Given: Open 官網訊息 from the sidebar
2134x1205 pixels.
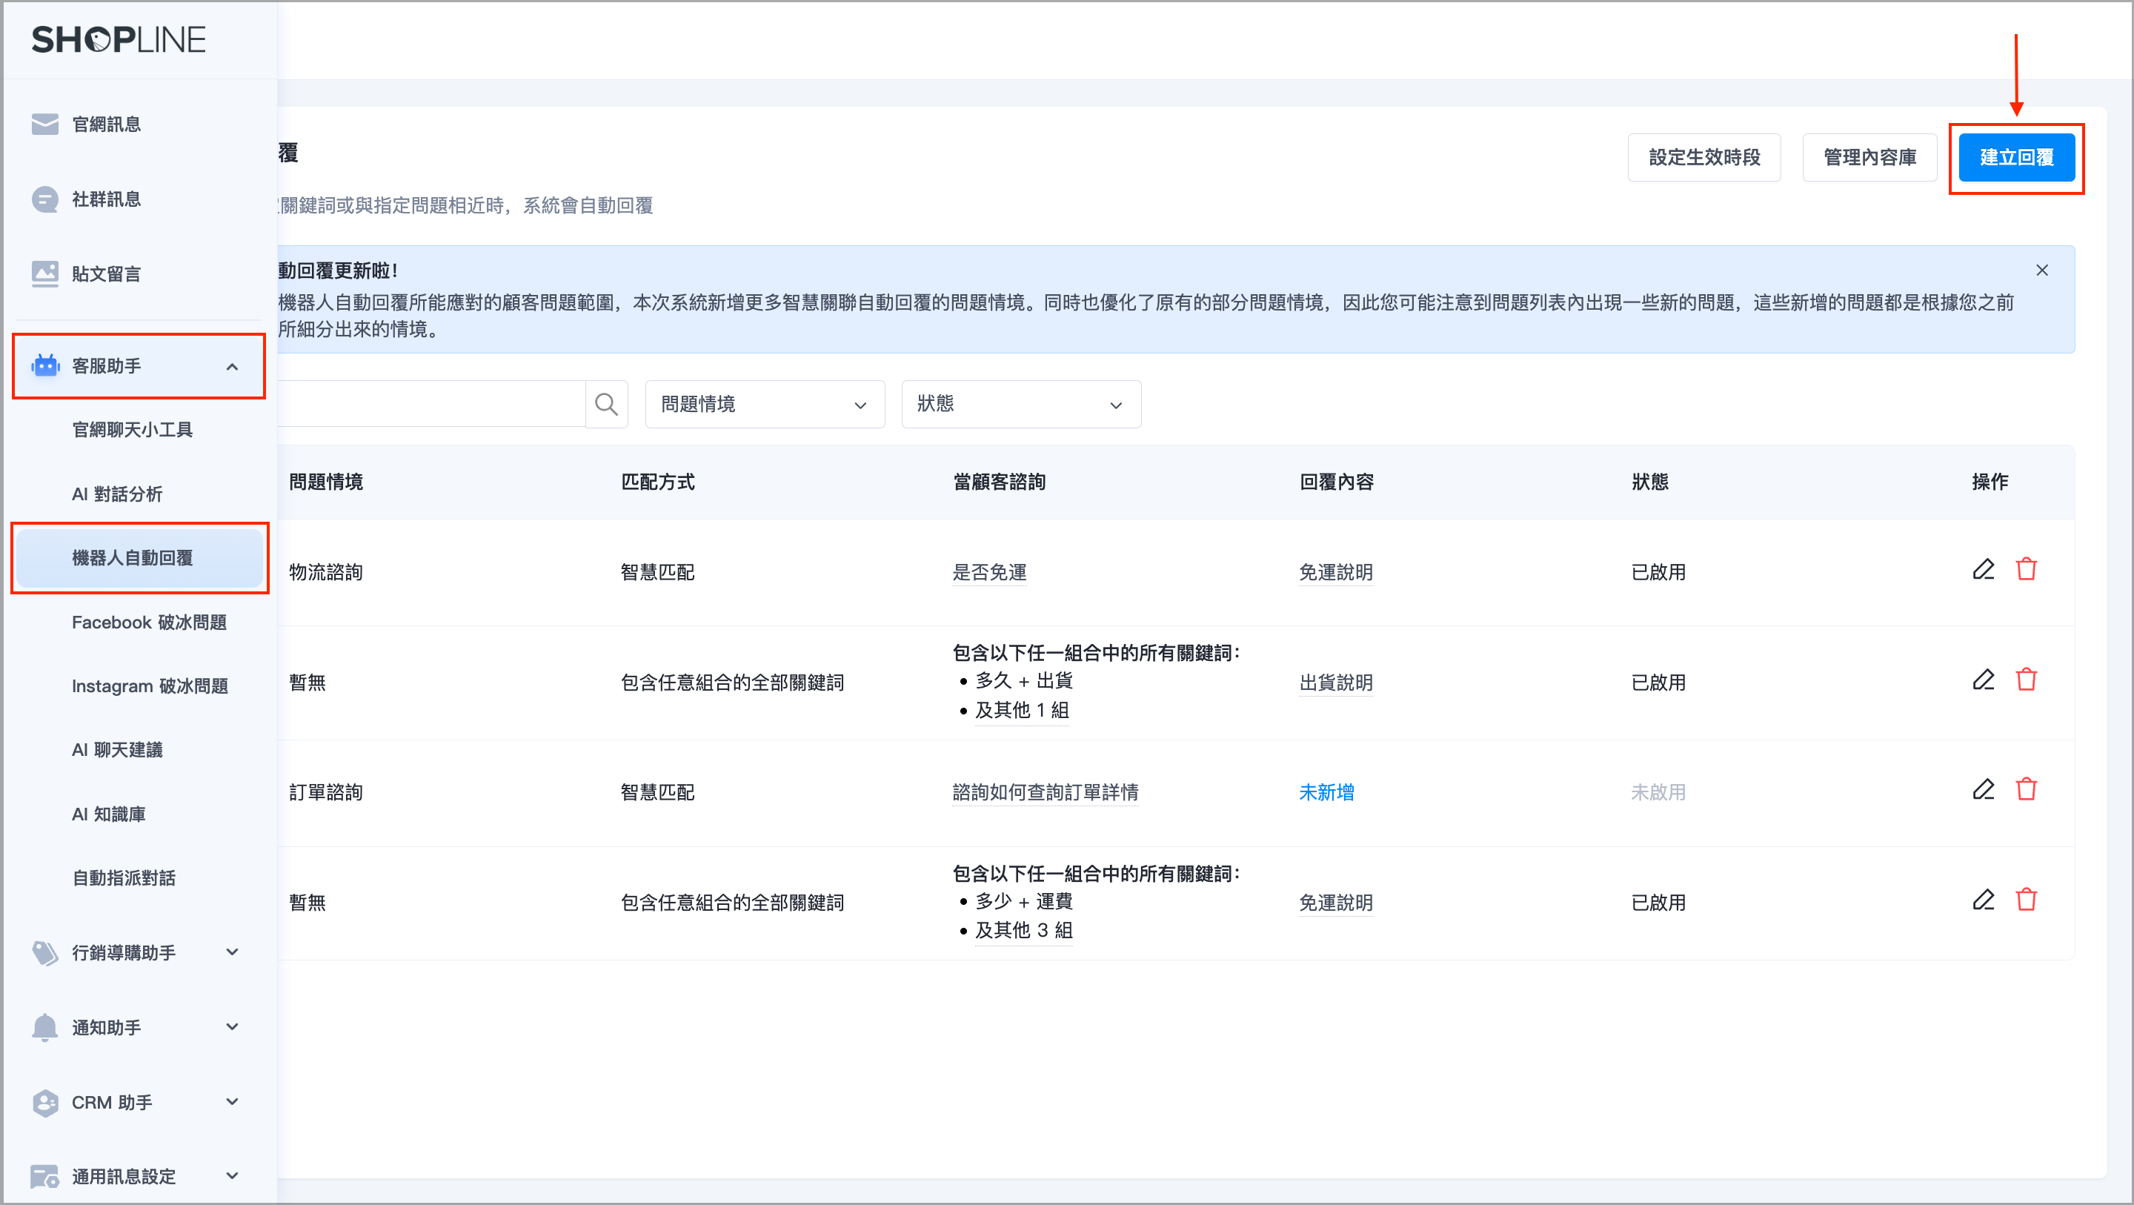Looking at the screenshot, I should coord(106,125).
